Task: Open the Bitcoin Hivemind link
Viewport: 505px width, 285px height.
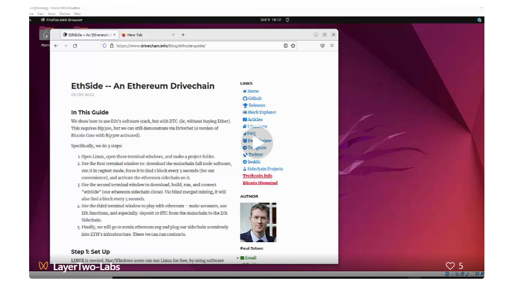Action: click(x=260, y=183)
